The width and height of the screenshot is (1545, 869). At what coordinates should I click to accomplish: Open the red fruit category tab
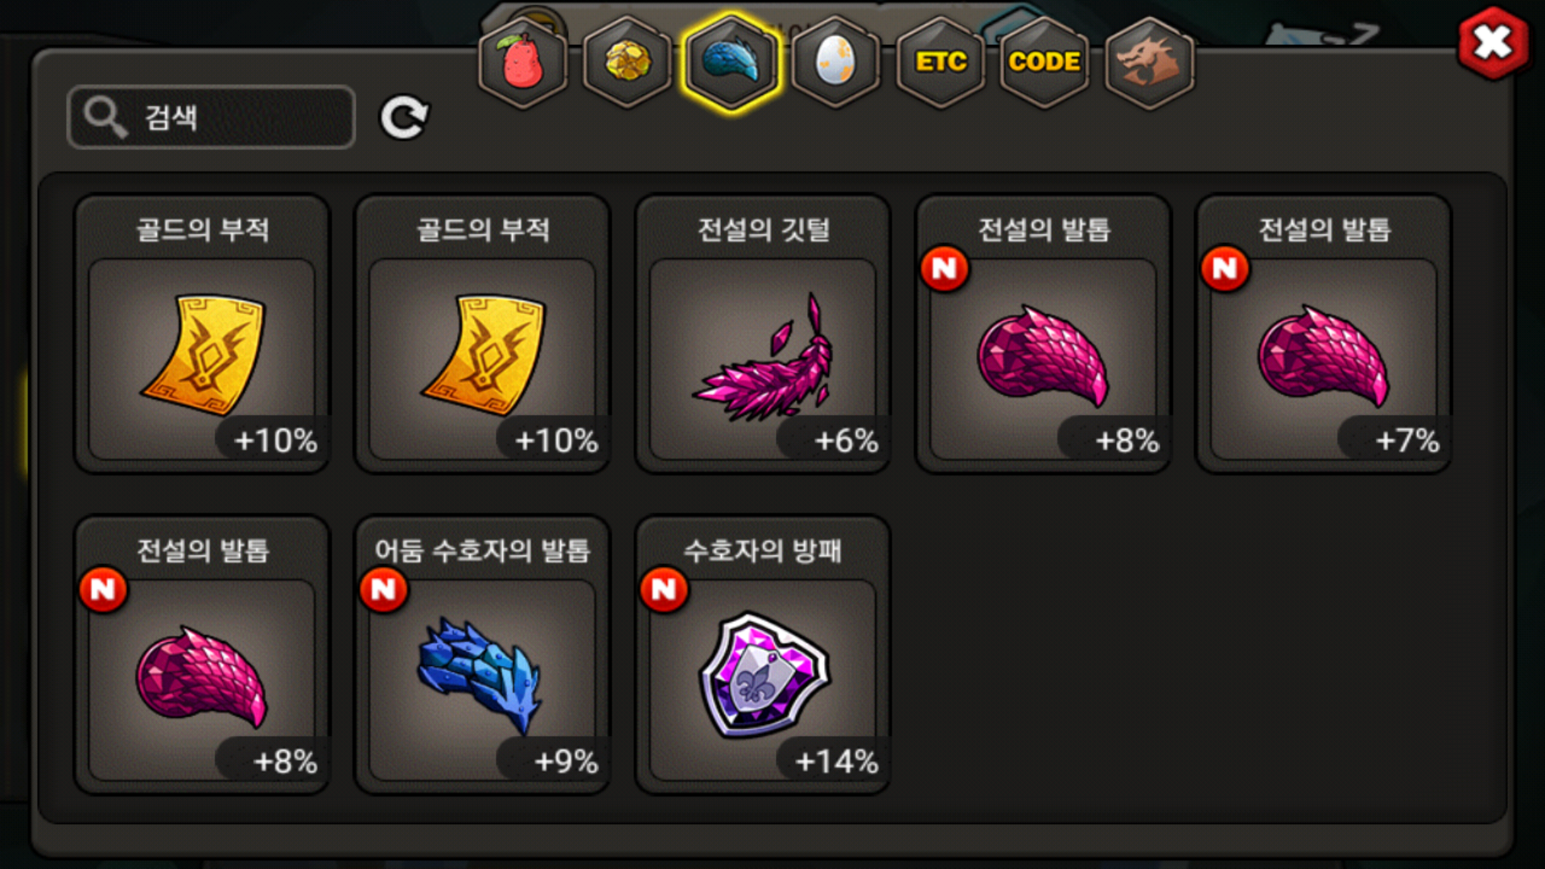[523, 63]
